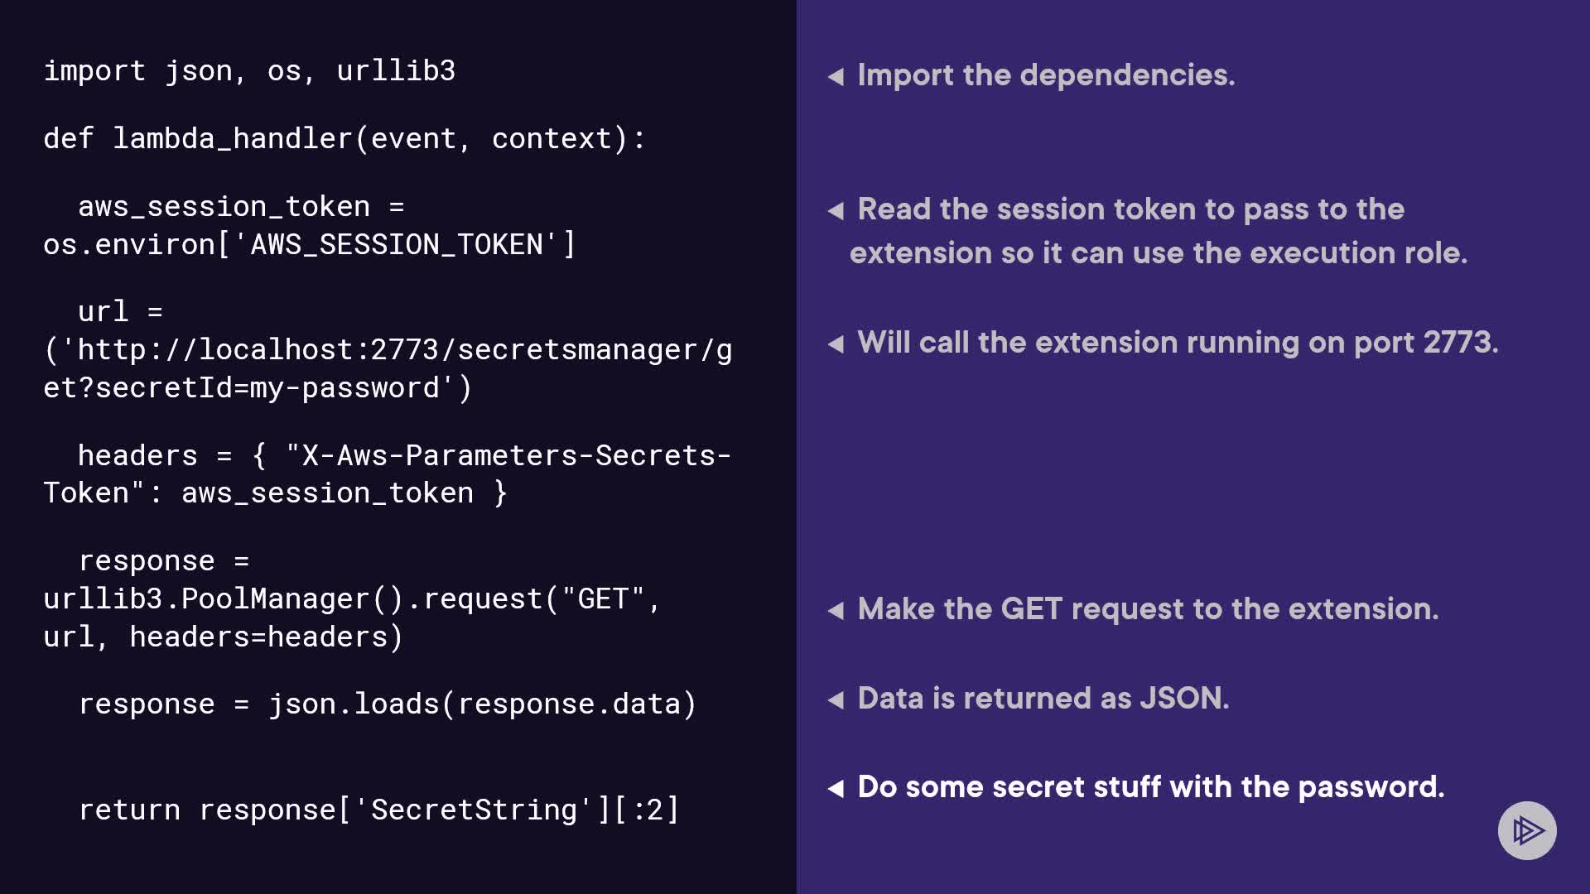
Task: Click the triangle bullet beside 'Data is returned as JSON'
Action: [x=836, y=700]
